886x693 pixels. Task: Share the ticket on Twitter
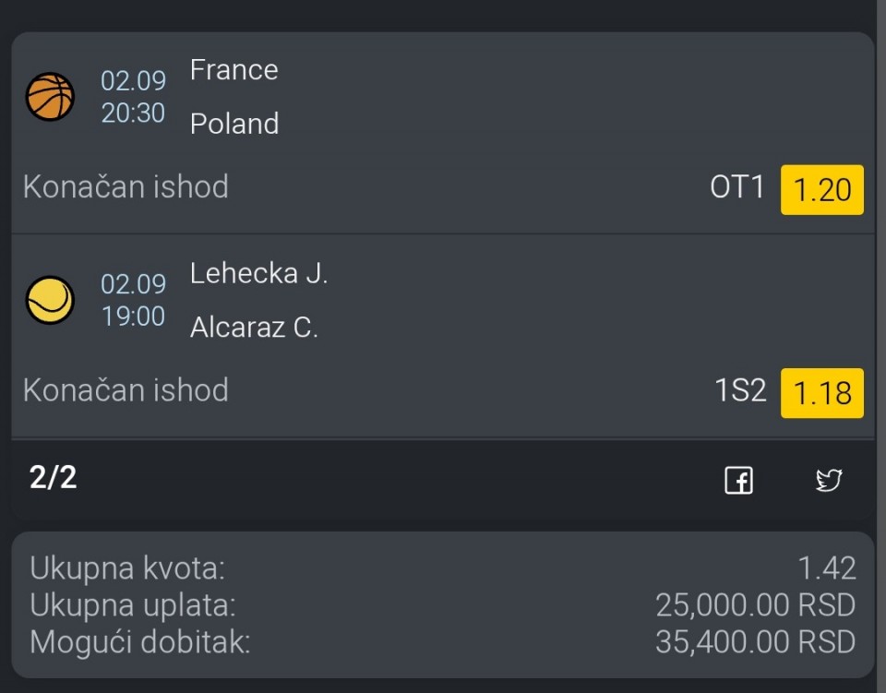tap(829, 481)
